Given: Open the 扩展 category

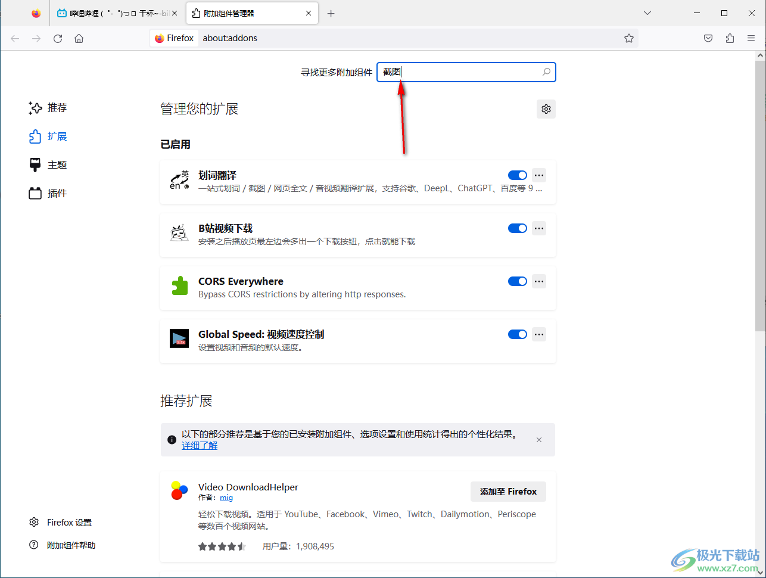Looking at the screenshot, I should (x=48, y=136).
